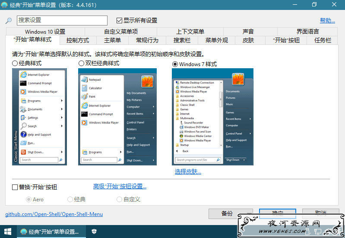Click taskbar button 经典"开始"菜单设置
This screenshot has height=238, width=345.
51,232
